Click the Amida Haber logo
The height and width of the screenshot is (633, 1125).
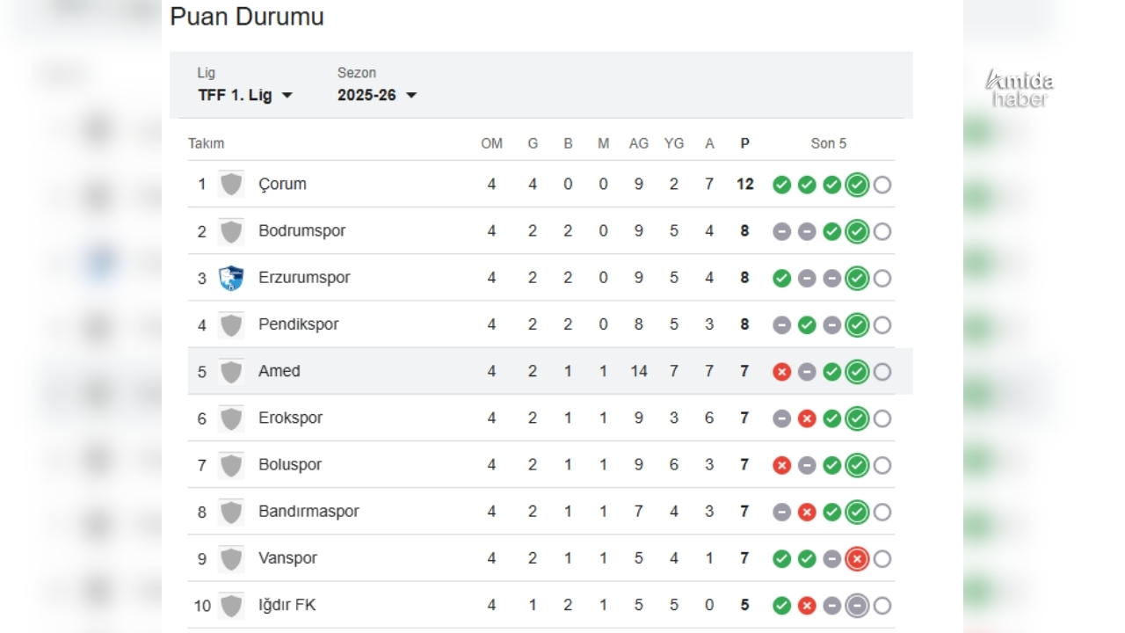click(1020, 89)
